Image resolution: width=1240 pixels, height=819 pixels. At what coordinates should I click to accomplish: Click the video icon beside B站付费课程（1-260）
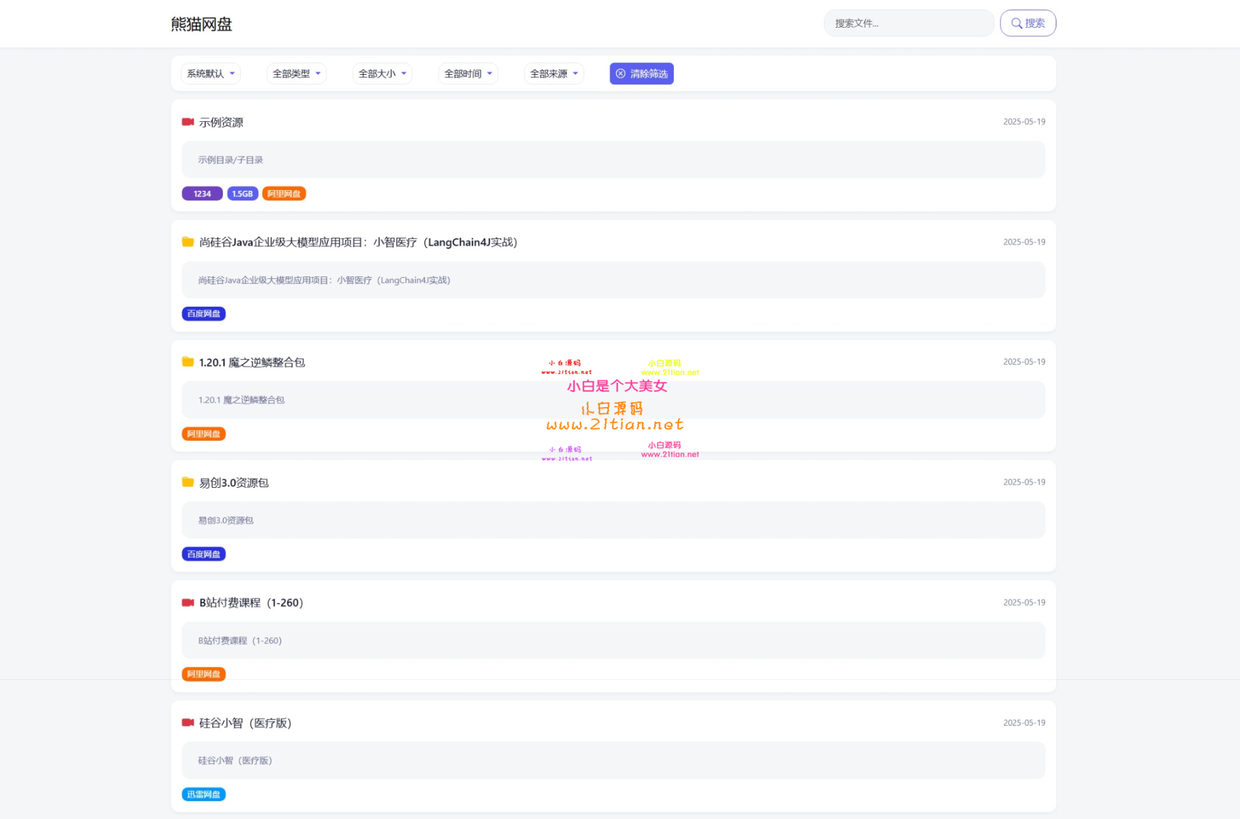click(x=187, y=602)
